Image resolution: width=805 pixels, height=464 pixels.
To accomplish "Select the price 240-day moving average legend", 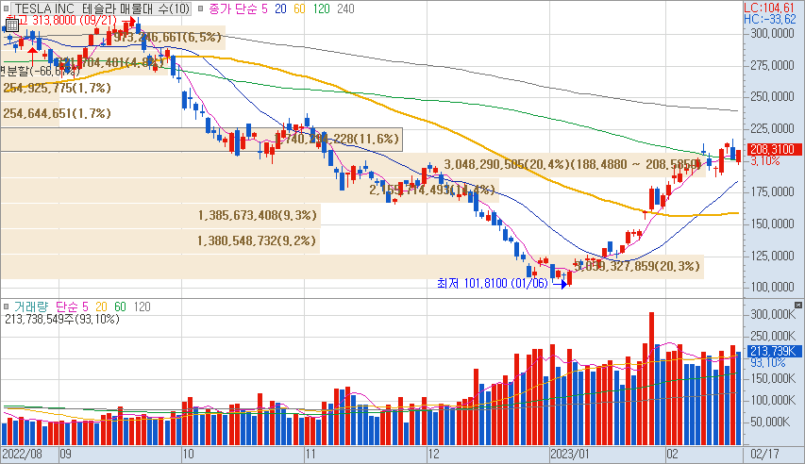I will coord(345,8).
